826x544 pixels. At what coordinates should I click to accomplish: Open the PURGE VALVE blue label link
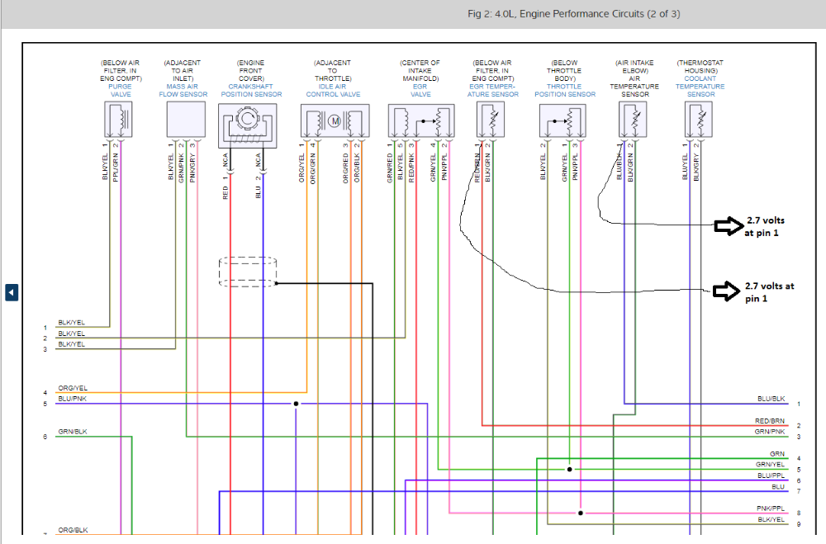pyautogui.click(x=121, y=90)
